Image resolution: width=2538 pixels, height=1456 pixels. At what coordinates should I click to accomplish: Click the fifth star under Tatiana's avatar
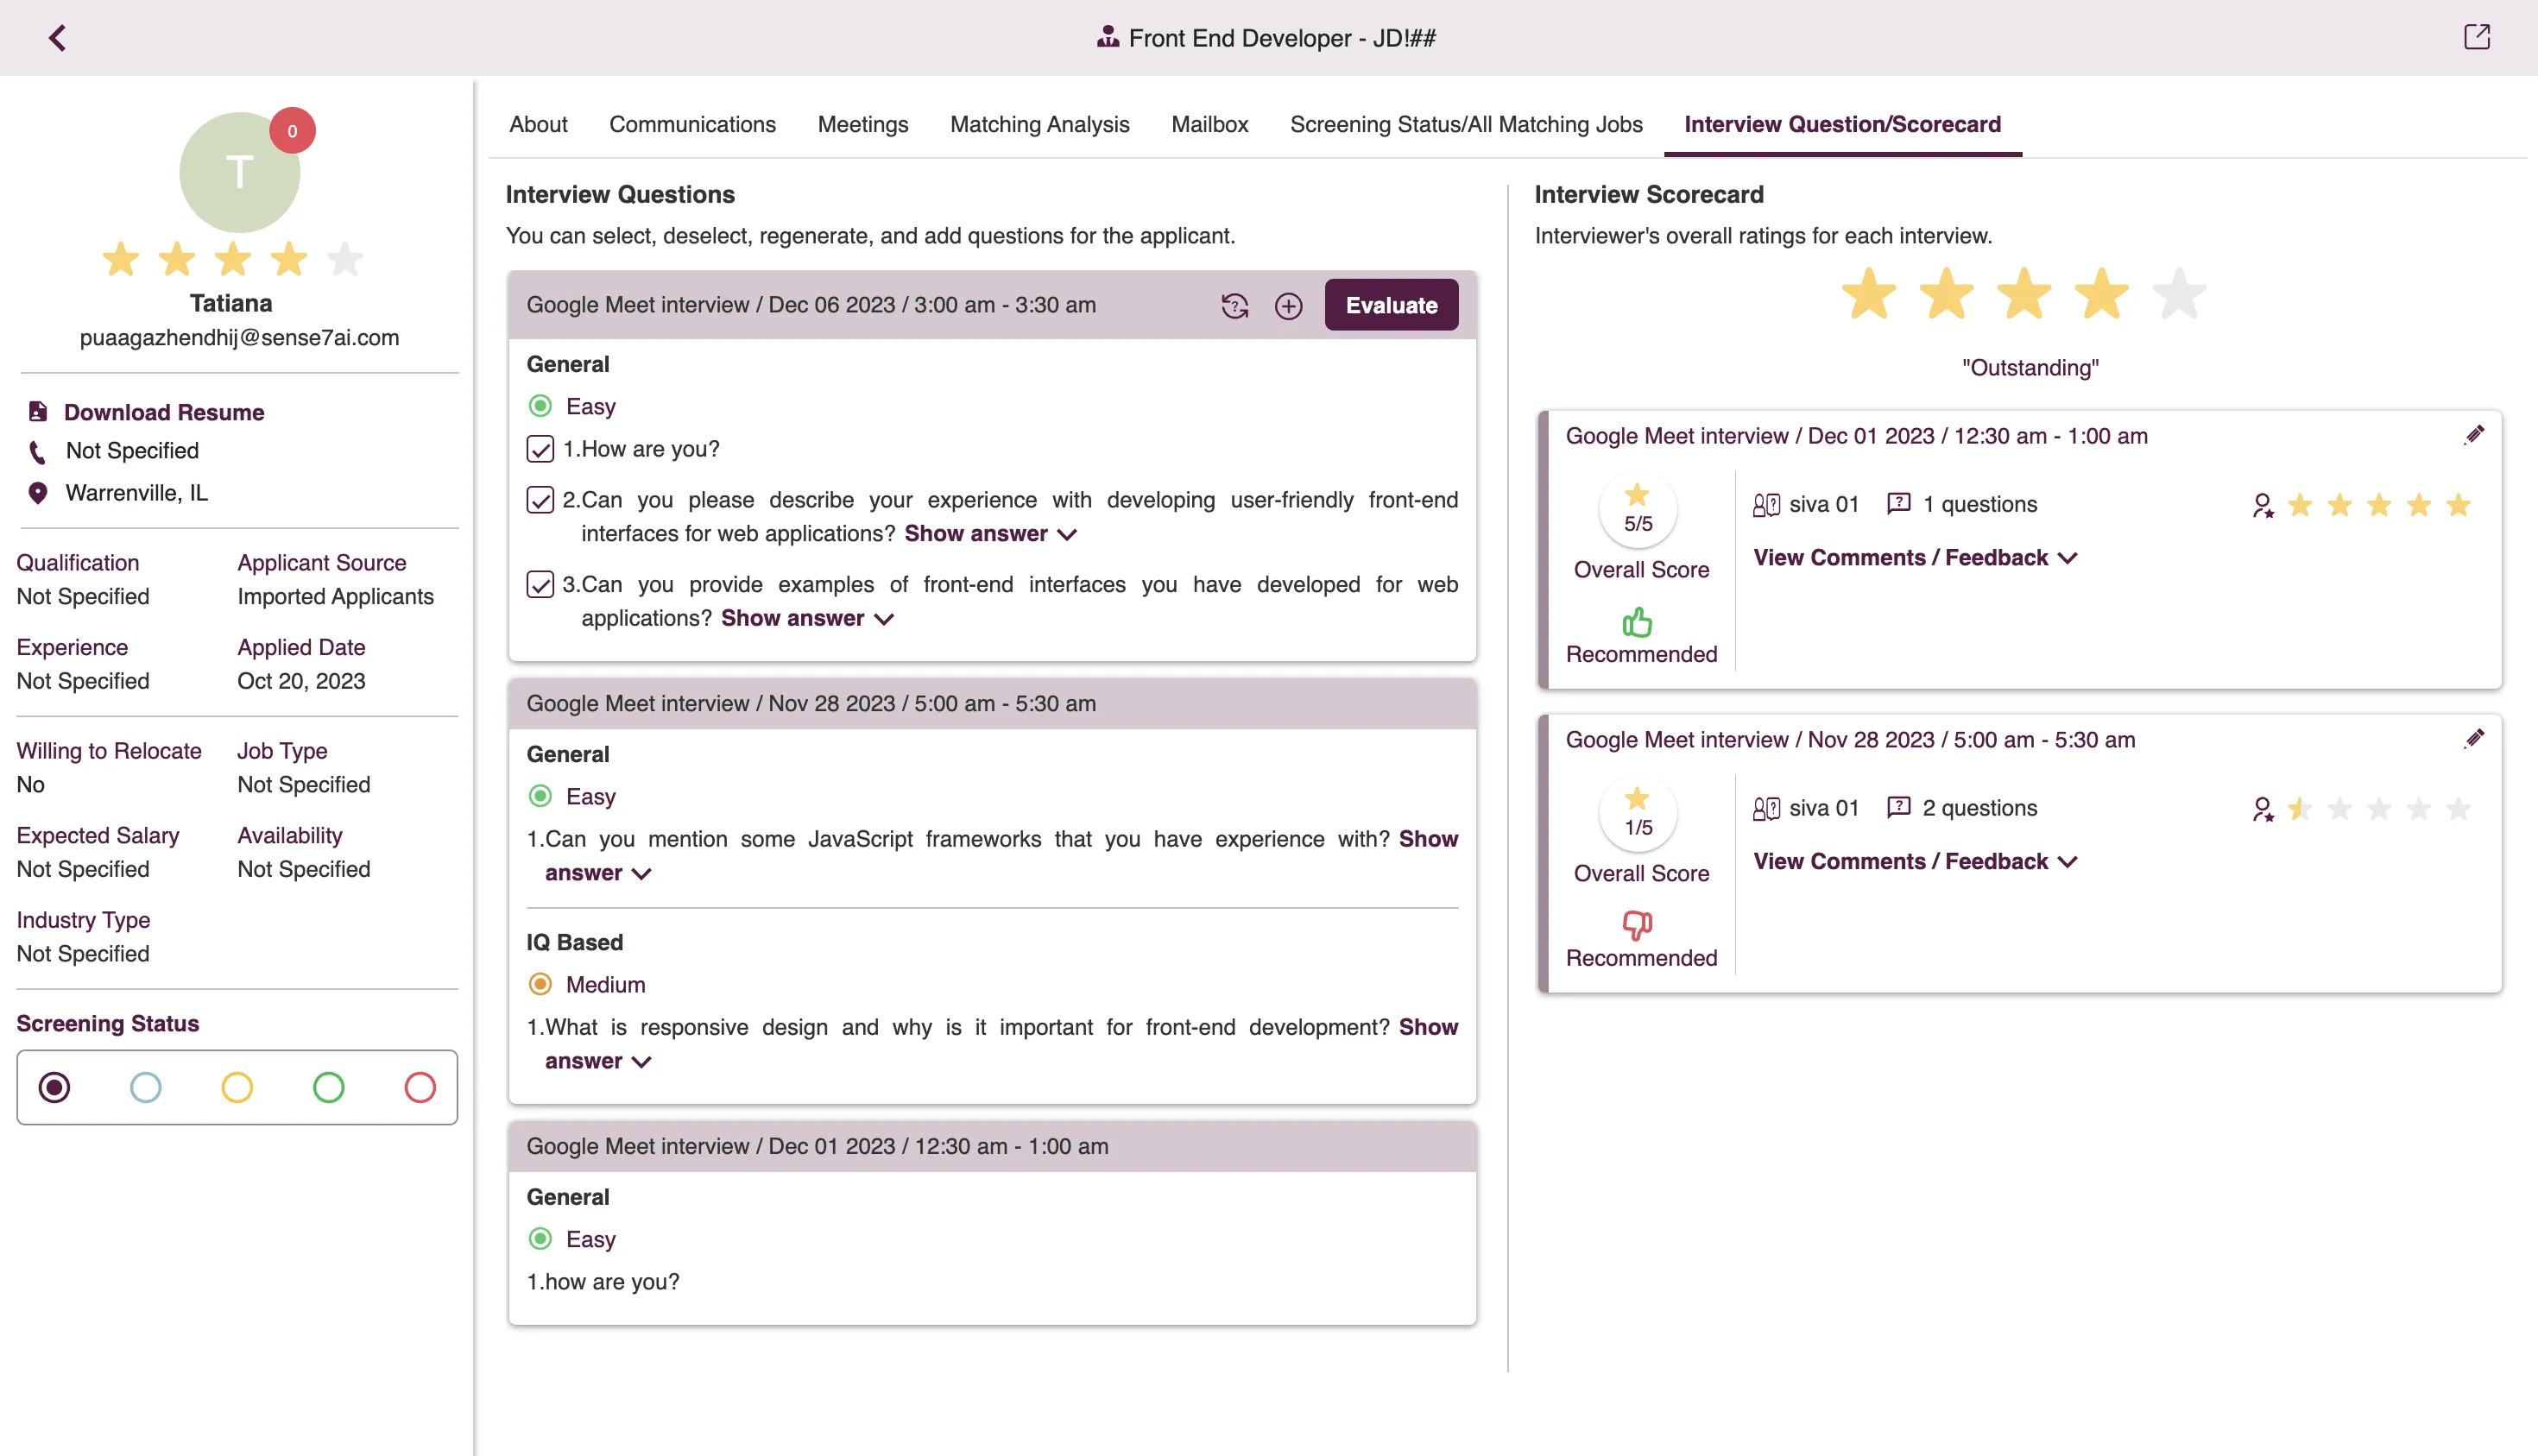click(x=345, y=260)
